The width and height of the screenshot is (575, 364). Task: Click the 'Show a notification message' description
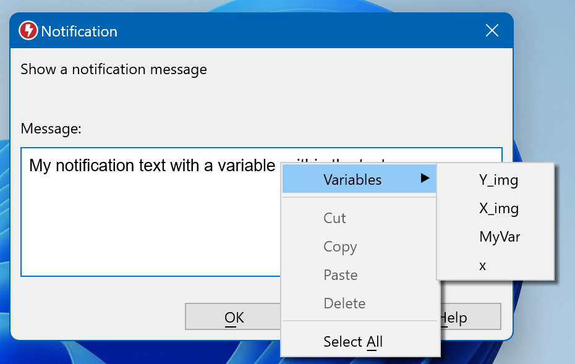114,69
